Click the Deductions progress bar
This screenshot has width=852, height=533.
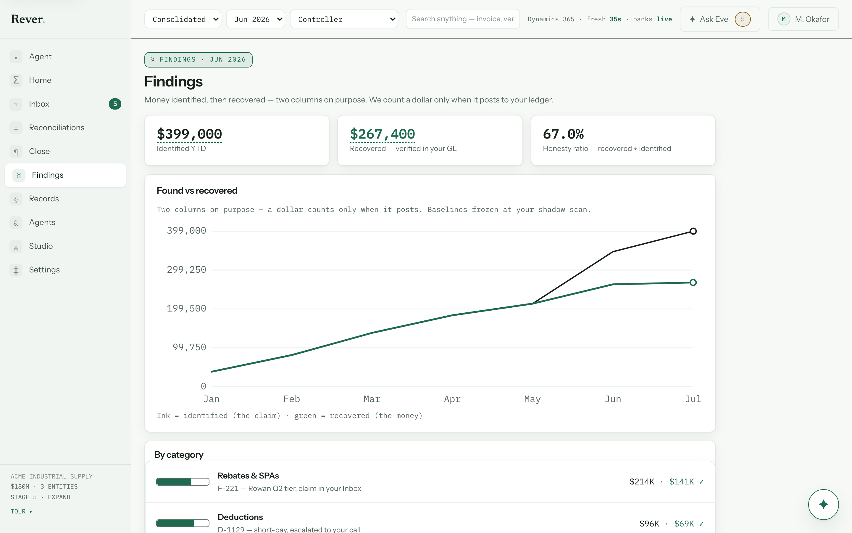183,523
